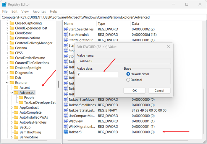207x144 pixels.
Task: Click the TaskbarSmallIcons DWORD value icon
Action: [66, 105]
